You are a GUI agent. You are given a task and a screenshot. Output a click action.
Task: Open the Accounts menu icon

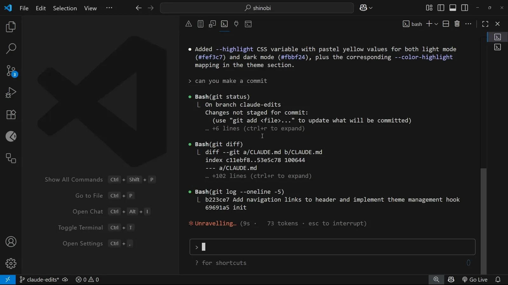pyautogui.click(x=11, y=242)
